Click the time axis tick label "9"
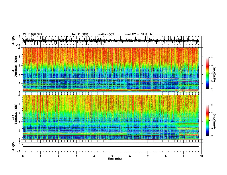Screen dimensions: 227x175 (183, 156)
